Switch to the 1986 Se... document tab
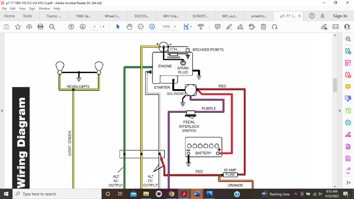 click(83, 16)
